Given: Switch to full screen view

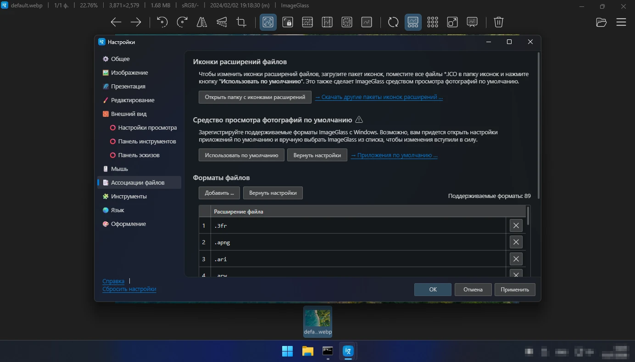Looking at the screenshot, I should tap(452, 22).
